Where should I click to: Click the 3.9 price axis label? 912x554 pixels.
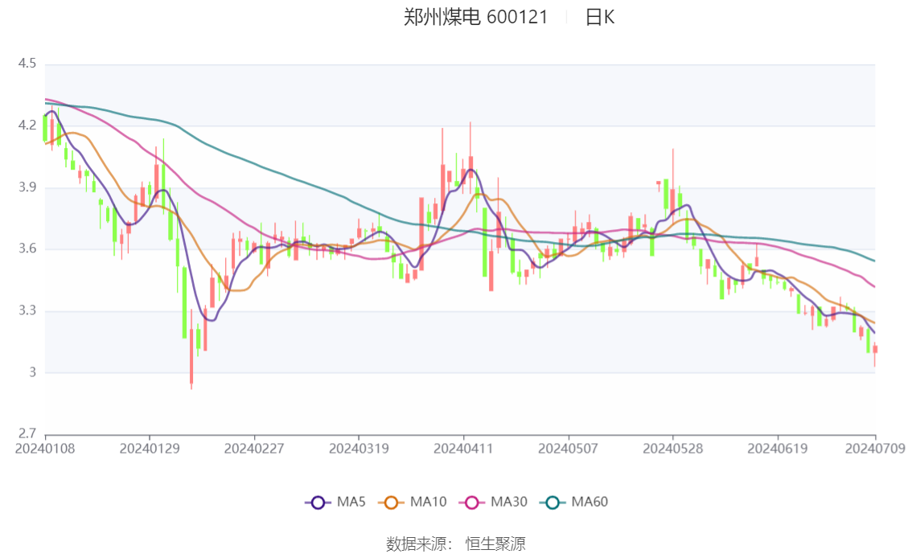coord(27,187)
